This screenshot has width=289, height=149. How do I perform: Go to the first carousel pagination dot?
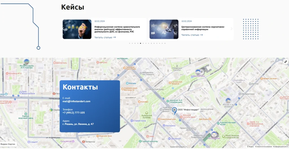pyautogui.click(x=130, y=43)
